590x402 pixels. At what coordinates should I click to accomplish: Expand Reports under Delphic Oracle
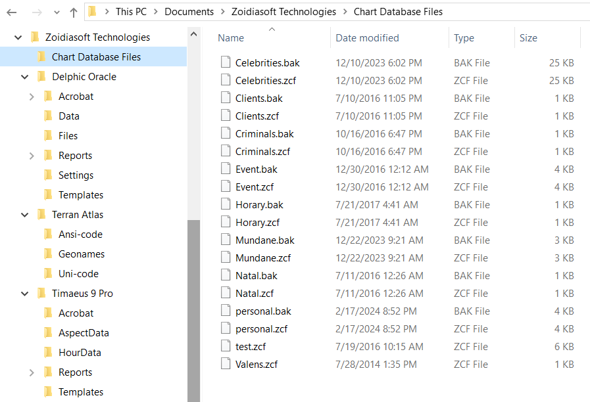[32, 156]
